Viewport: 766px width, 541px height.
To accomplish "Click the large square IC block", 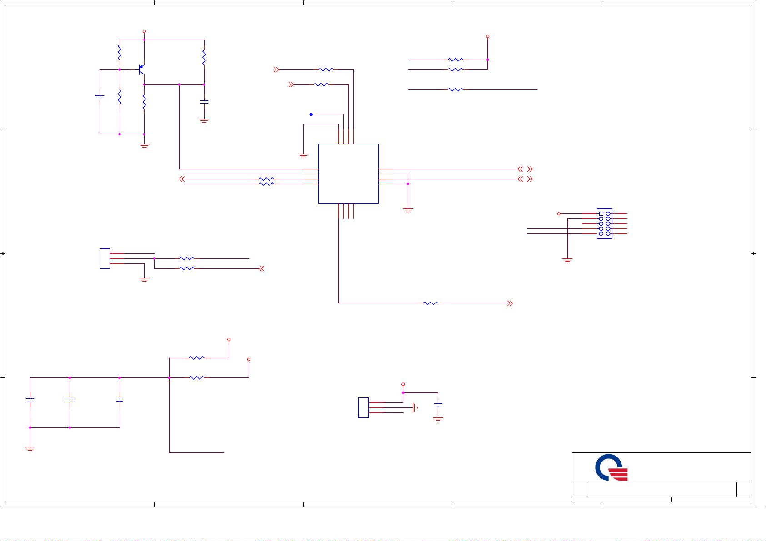I will click(348, 174).
